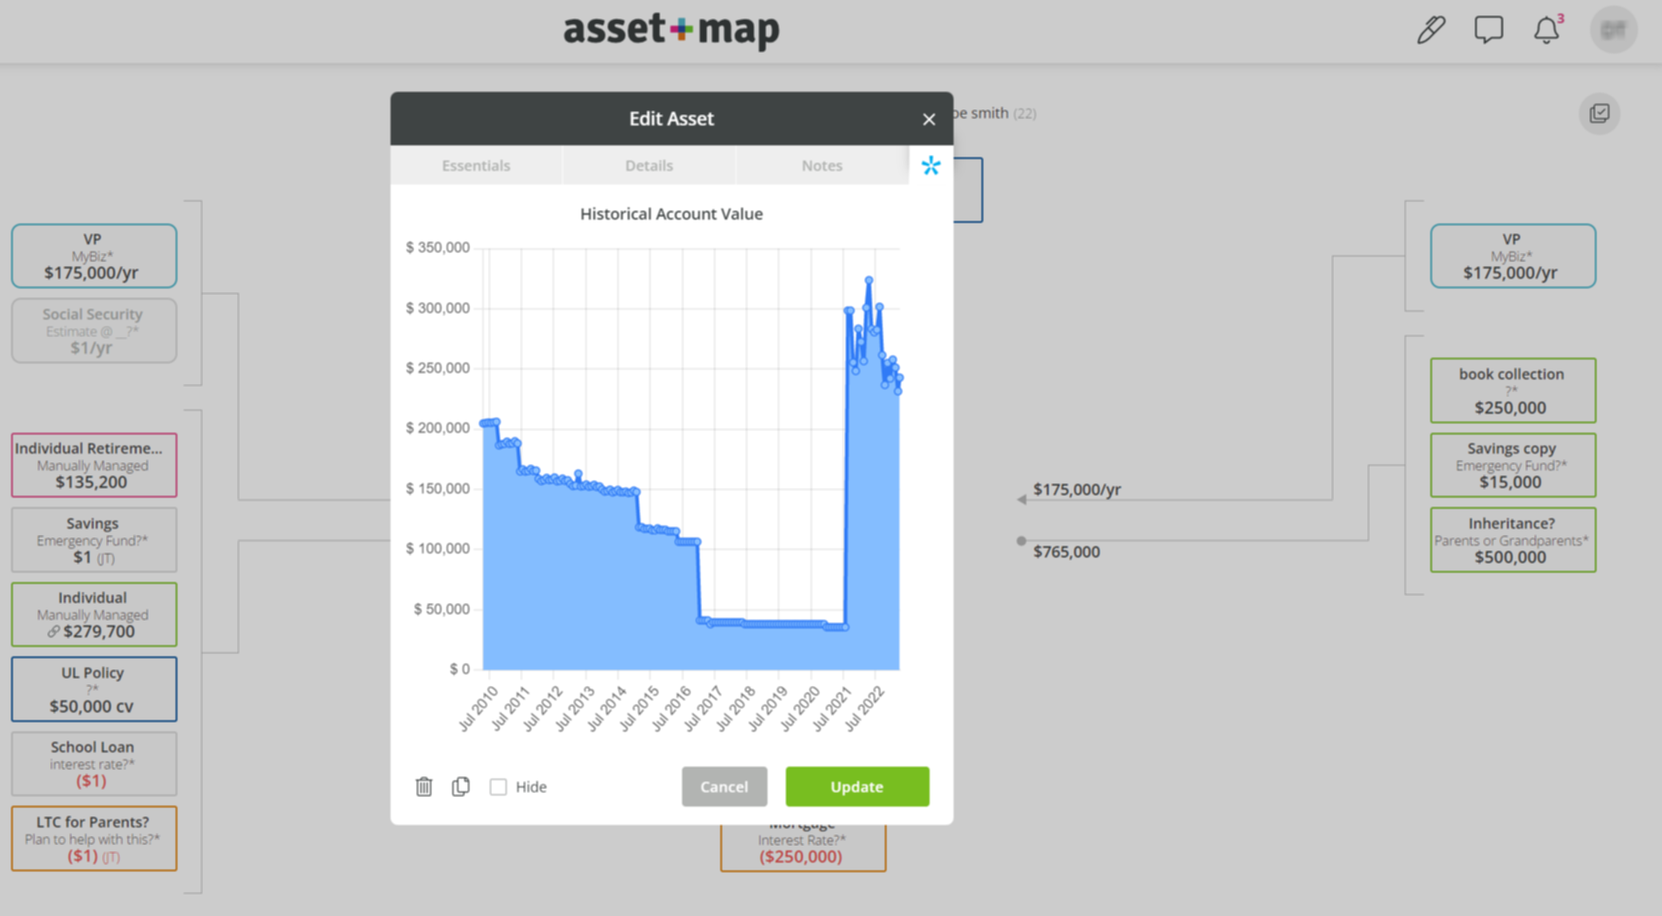Open the report checklist icon below the header

(x=1600, y=113)
